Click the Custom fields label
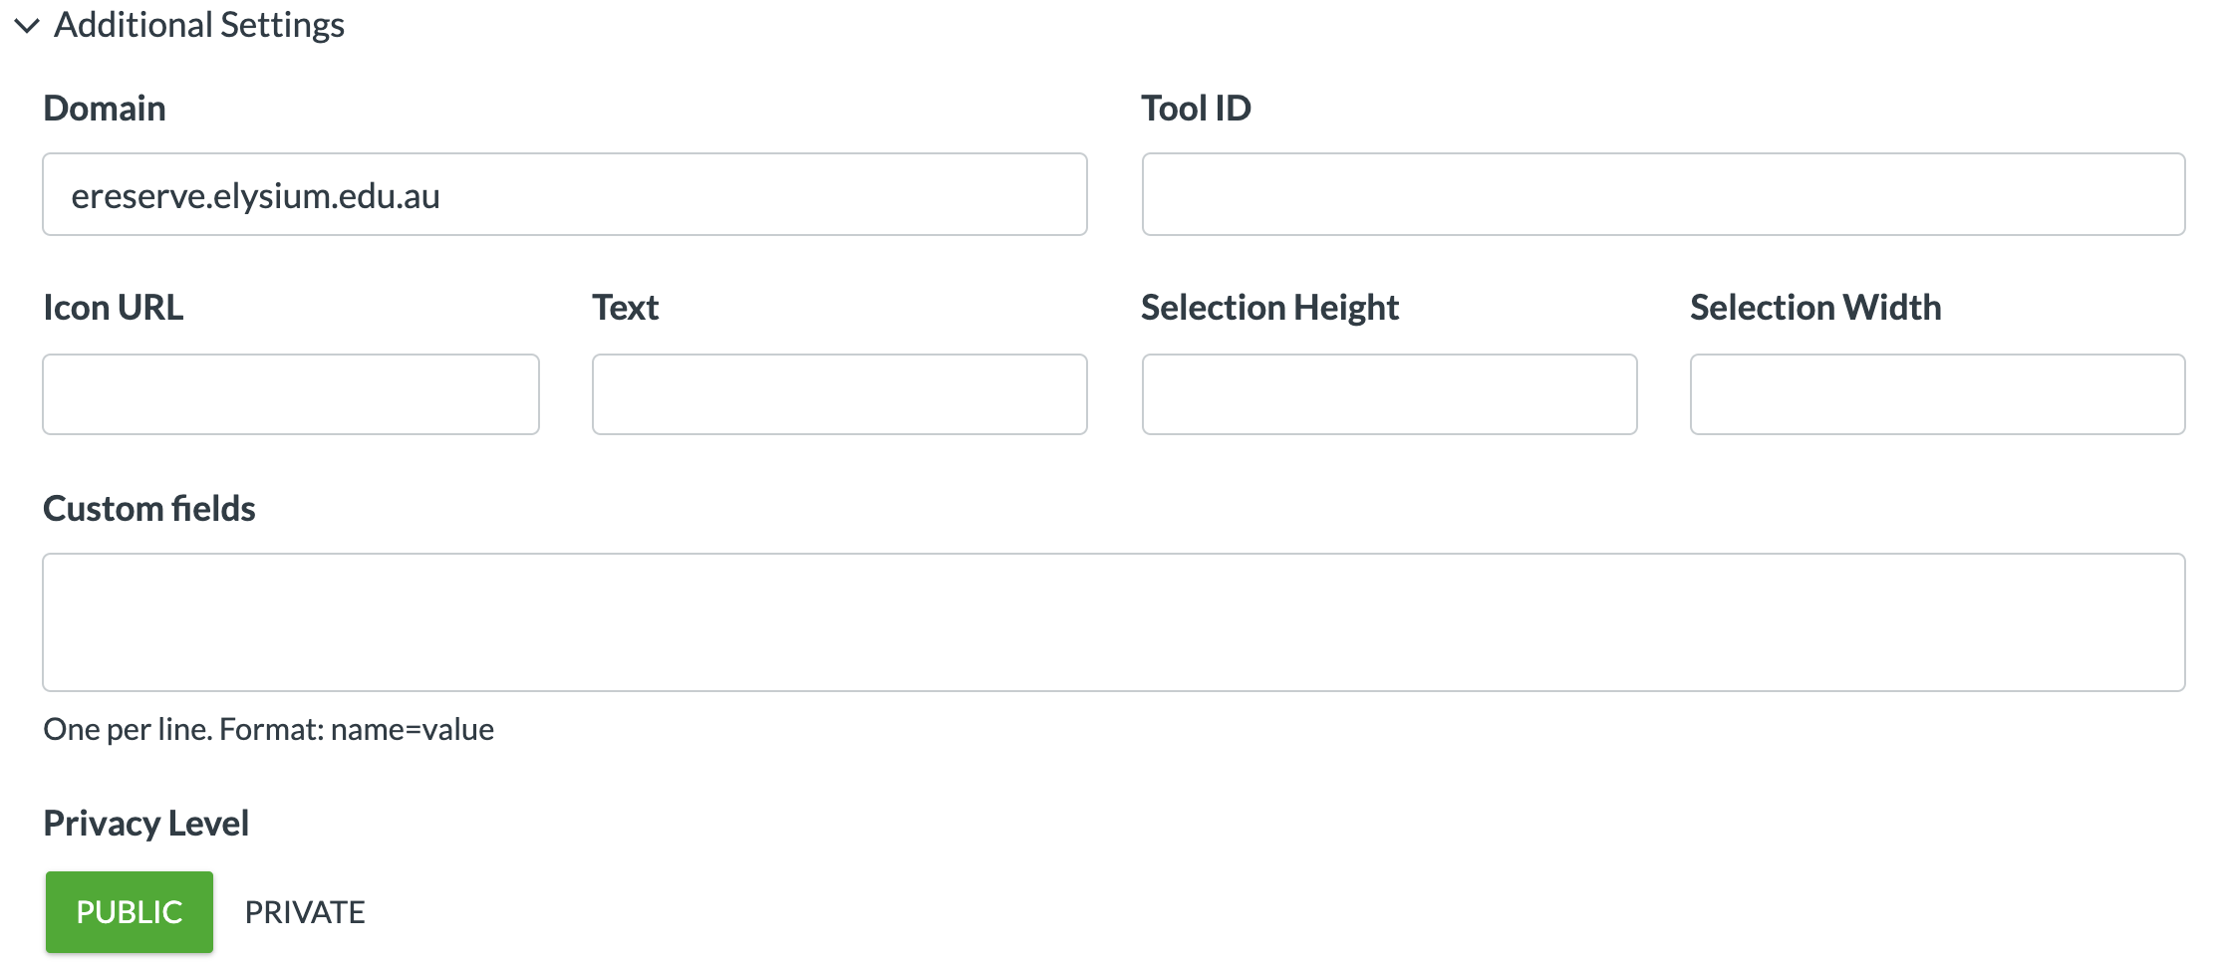This screenshot has width=2224, height=962. pos(149,509)
